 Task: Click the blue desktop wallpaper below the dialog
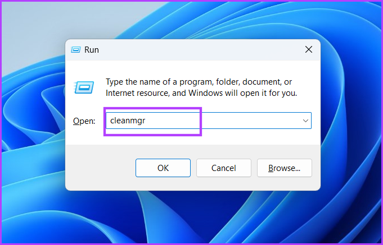(x=193, y=217)
